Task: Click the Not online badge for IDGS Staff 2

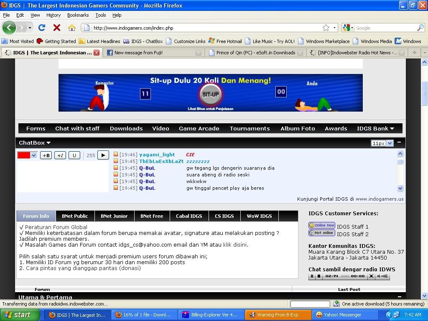Action: pos(322,233)
